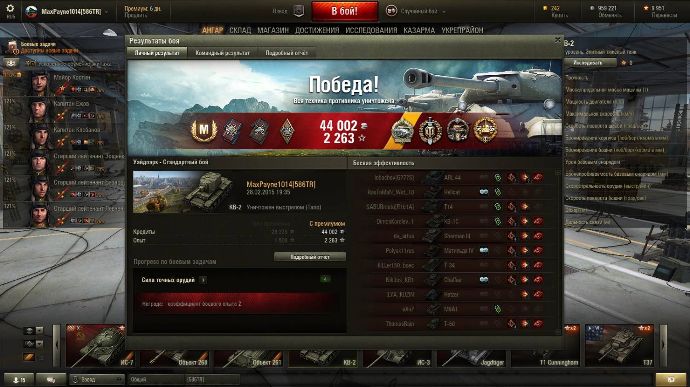Expand the Сила точных орудий mission arrow

click(203, 280)
